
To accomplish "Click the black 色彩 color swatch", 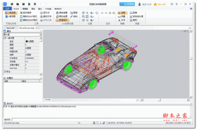I will pos(27,41).
